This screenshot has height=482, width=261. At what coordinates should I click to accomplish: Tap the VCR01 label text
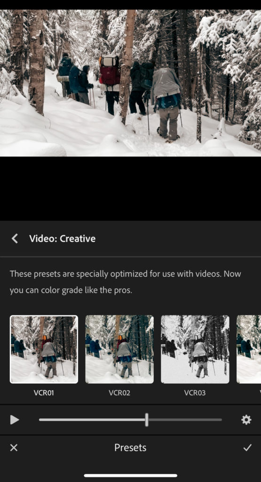[x=44, y=393]
